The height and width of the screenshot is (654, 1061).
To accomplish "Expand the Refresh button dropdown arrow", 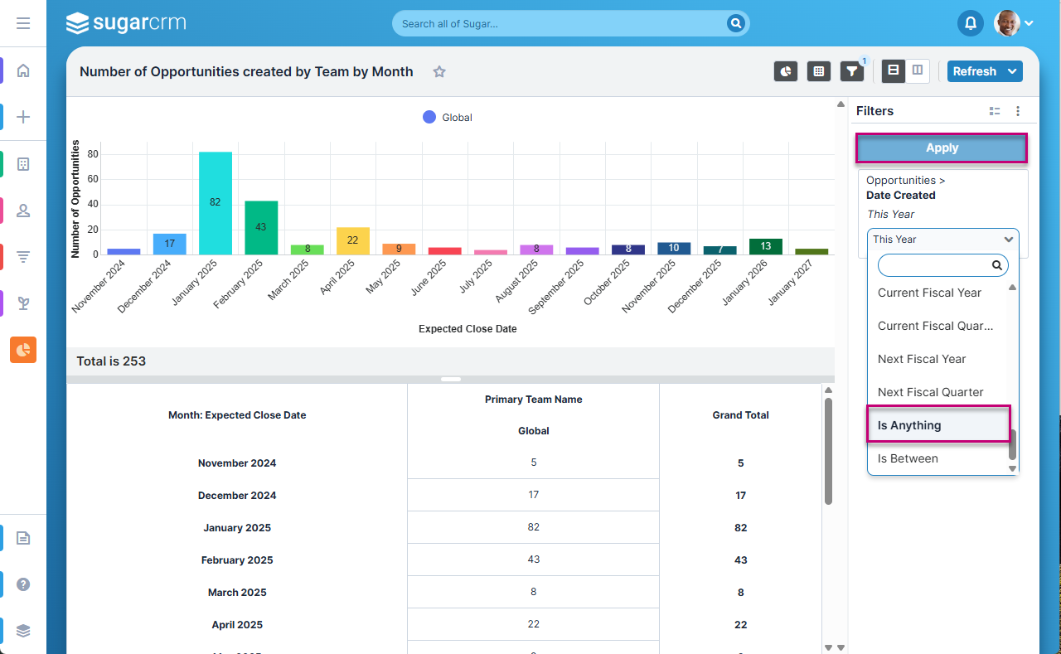I will coord(1012,72).
